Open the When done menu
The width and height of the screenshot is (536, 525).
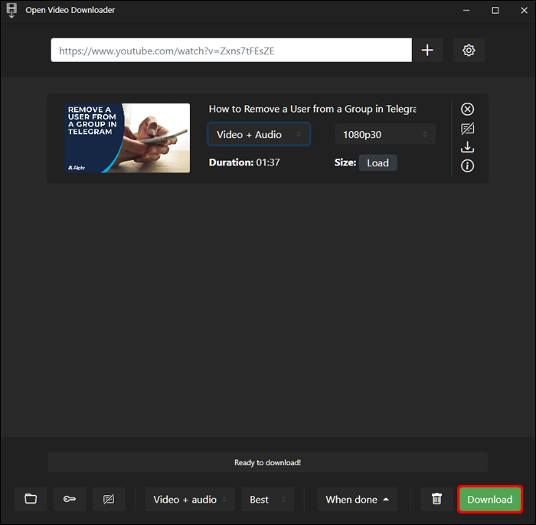tap(358, 500)
